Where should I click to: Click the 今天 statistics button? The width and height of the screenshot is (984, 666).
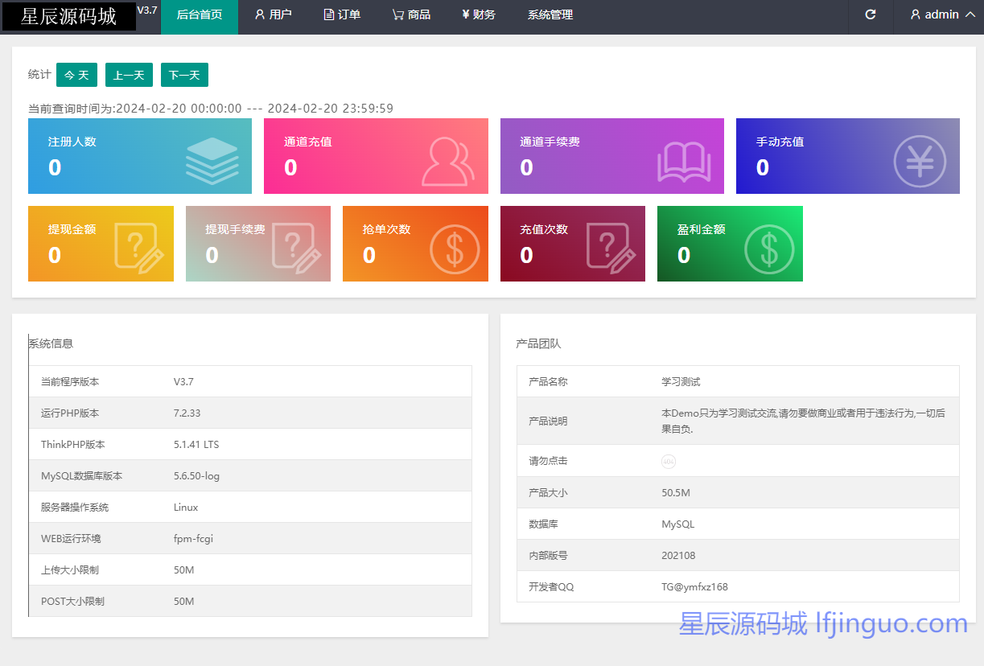76,75
